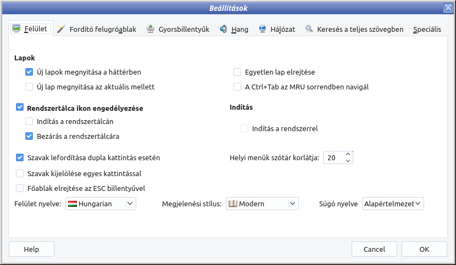Increase Helyi menük szótár korlátja value
Screen dimensions: 456x265
[348, 154]
